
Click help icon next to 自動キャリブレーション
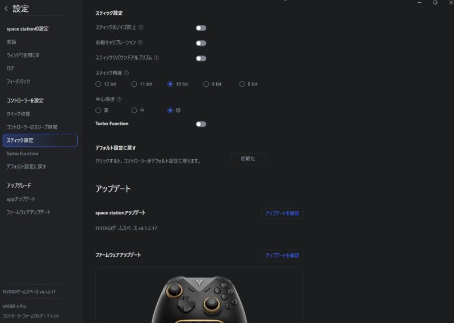(x=140, y=42)
